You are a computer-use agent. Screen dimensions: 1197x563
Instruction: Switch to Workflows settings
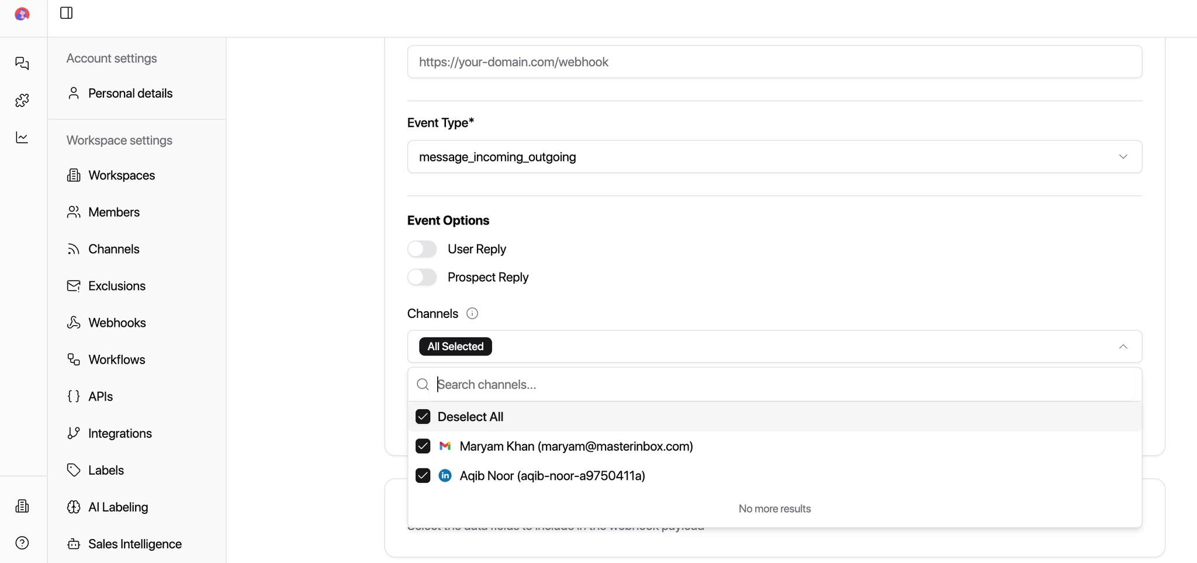pos(116,359)
